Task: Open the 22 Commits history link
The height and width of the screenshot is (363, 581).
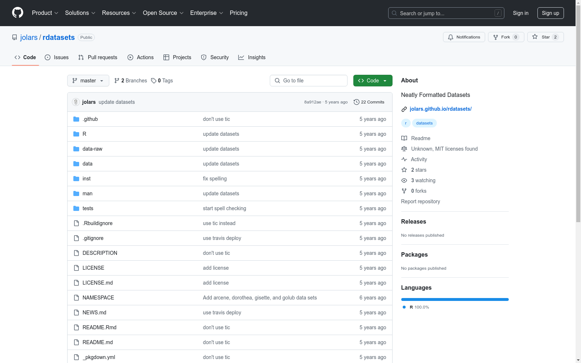Action: click(x=369, y=102)
